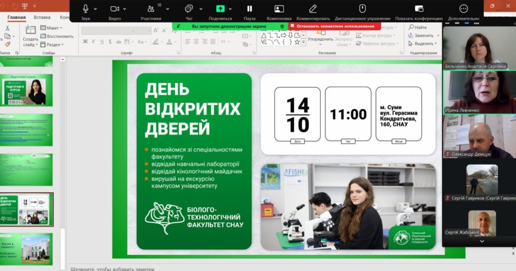Viewport: 516px width, 271px height.
Task: Click the Показать конференцию icon
Action: coord(419,9)
